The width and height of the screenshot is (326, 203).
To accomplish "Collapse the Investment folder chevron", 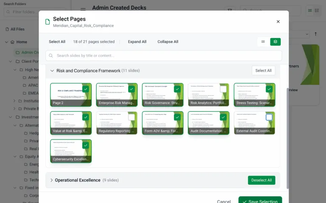I will (x=10, y=117).
